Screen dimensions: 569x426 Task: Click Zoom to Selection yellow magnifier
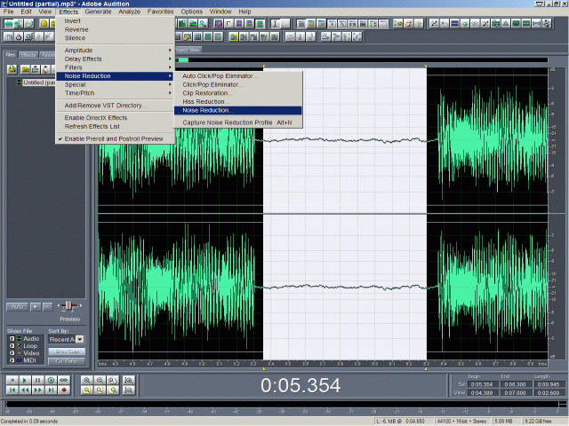87,390
